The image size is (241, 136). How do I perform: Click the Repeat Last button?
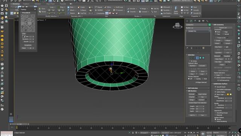pos(223,28)
